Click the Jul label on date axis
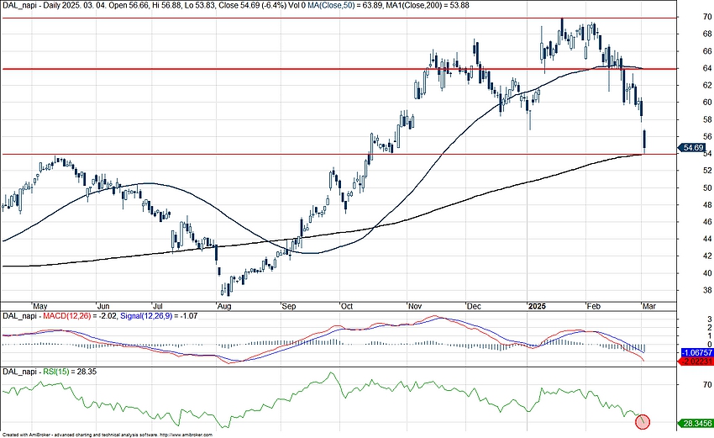Viewport: 714px width, 438px height. click(x=158, y=306)
